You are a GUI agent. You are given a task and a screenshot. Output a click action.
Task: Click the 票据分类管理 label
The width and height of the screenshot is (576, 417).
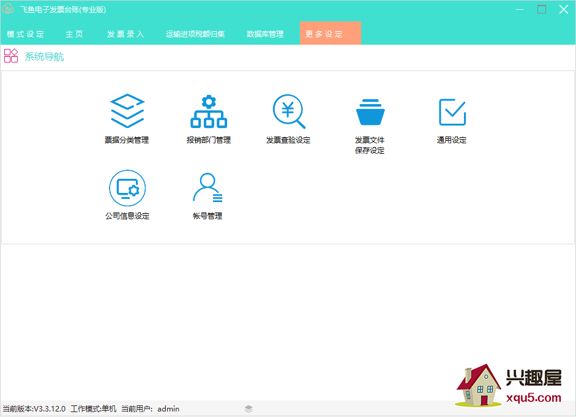click(127, 140)
